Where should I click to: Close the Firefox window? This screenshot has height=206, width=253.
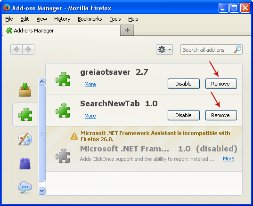point(245,8)
